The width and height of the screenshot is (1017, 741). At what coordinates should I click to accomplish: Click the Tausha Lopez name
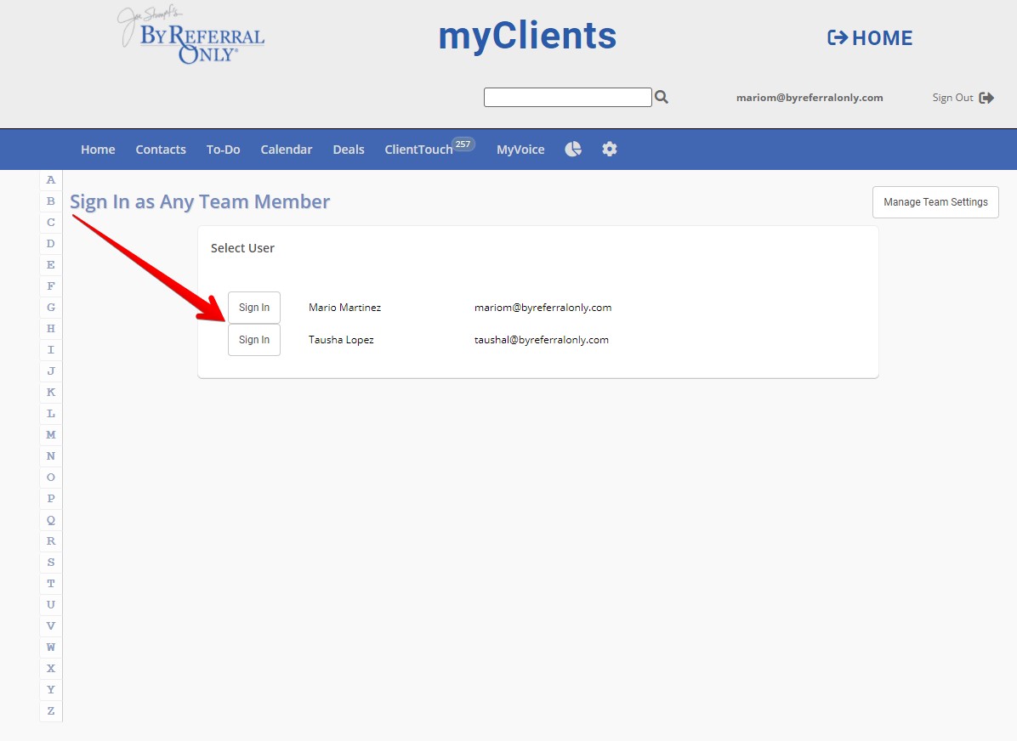pos(341,340)
